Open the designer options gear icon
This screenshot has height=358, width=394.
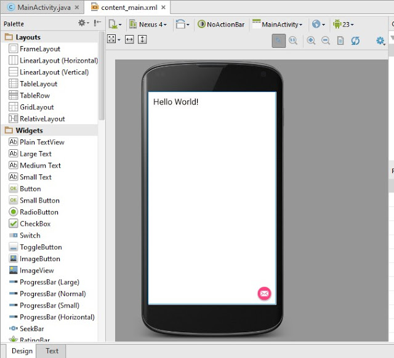coord(380,41)
